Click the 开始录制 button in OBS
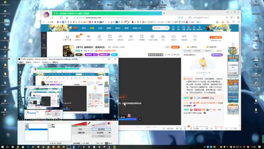The height and width of the screenshot is (149, 264). 100,133
